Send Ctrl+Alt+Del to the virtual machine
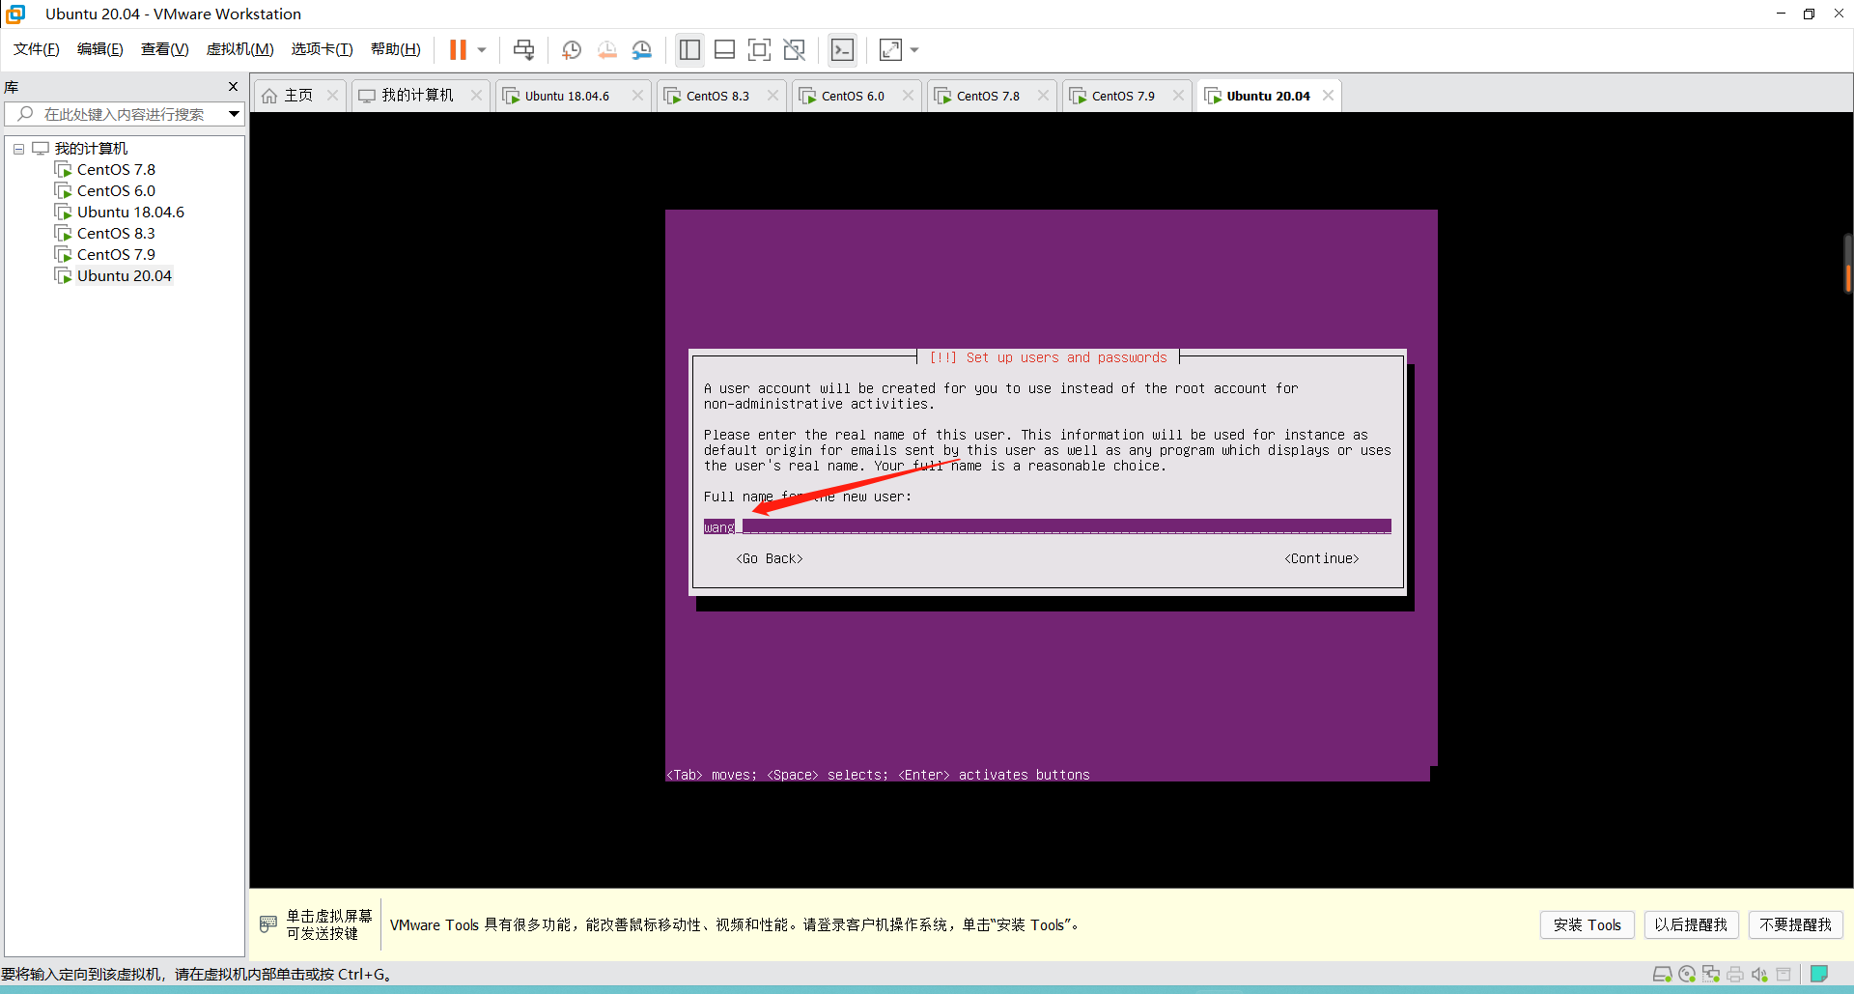 (523, 49)
